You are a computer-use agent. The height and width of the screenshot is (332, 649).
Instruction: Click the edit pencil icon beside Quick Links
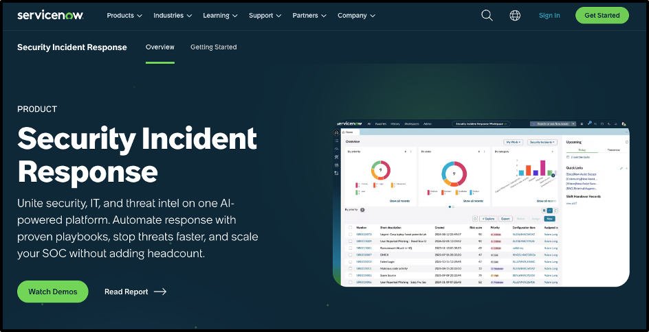coord(621,168)
